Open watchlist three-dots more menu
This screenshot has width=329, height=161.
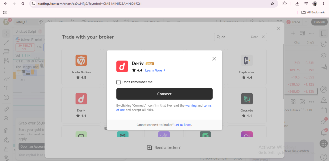(x=311, y=33)
